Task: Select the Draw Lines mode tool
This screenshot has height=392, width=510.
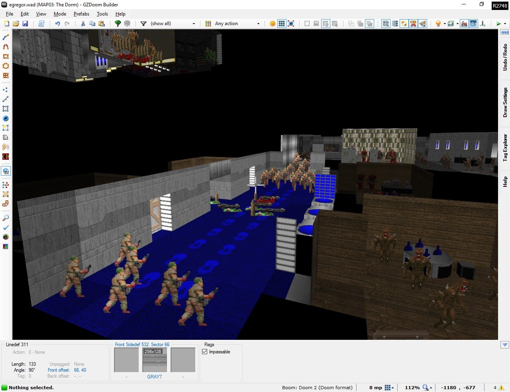Action: coord(6,37)
